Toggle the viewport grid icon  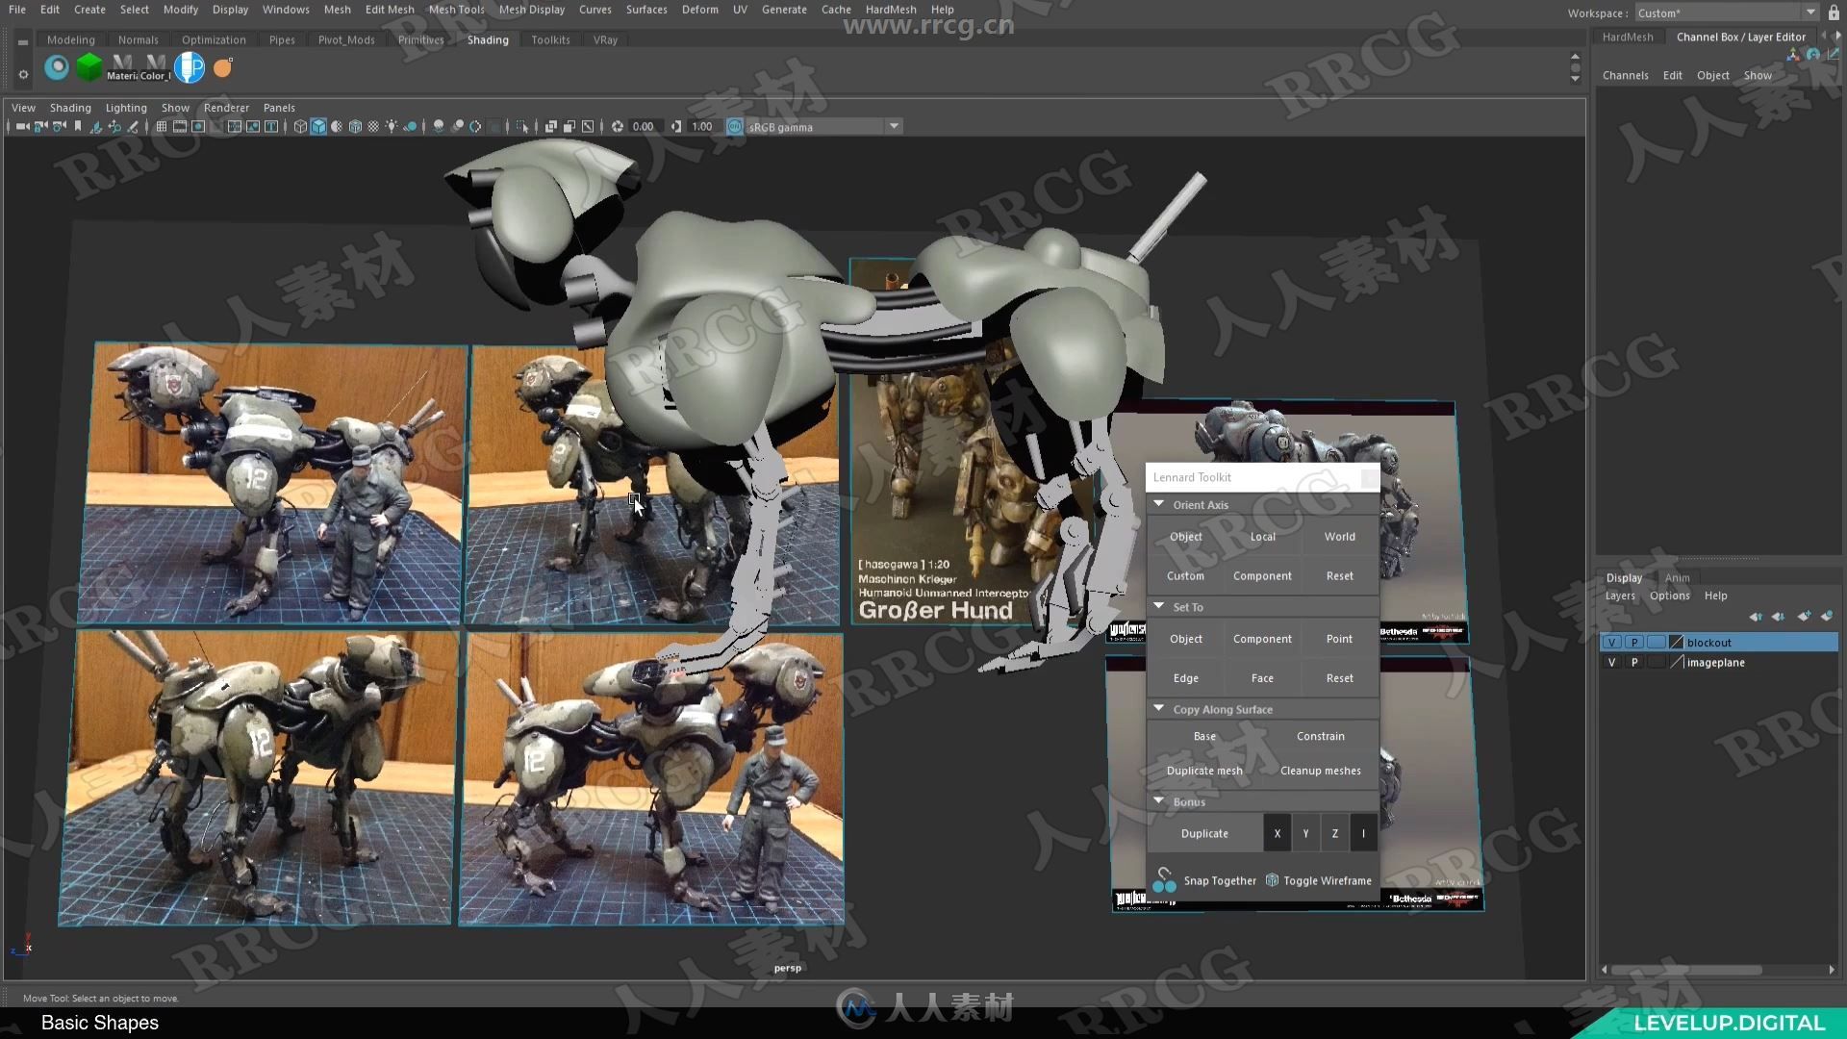point(162,126)
